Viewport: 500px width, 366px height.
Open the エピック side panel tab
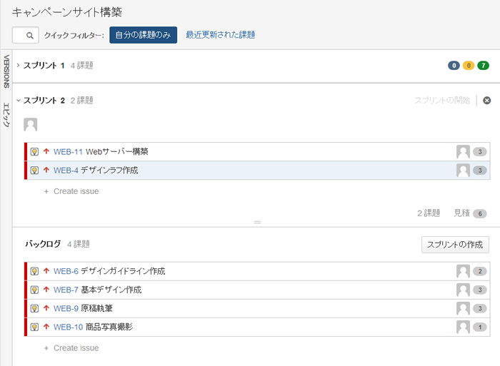6,114
